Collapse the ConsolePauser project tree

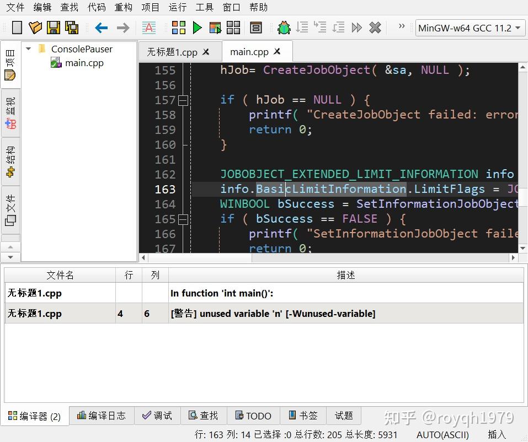point(29,48)
